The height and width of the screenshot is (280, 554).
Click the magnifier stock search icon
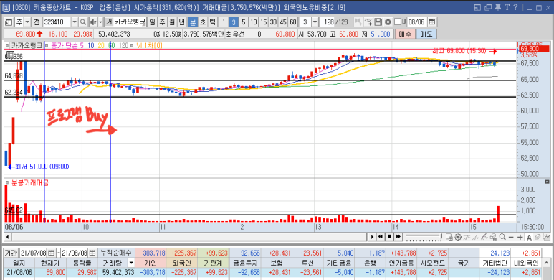pos(83,22)
